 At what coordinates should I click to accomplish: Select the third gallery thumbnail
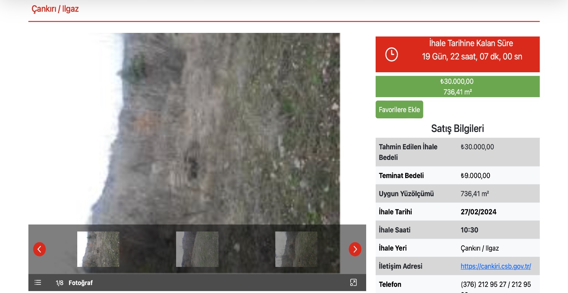(296, 249)
